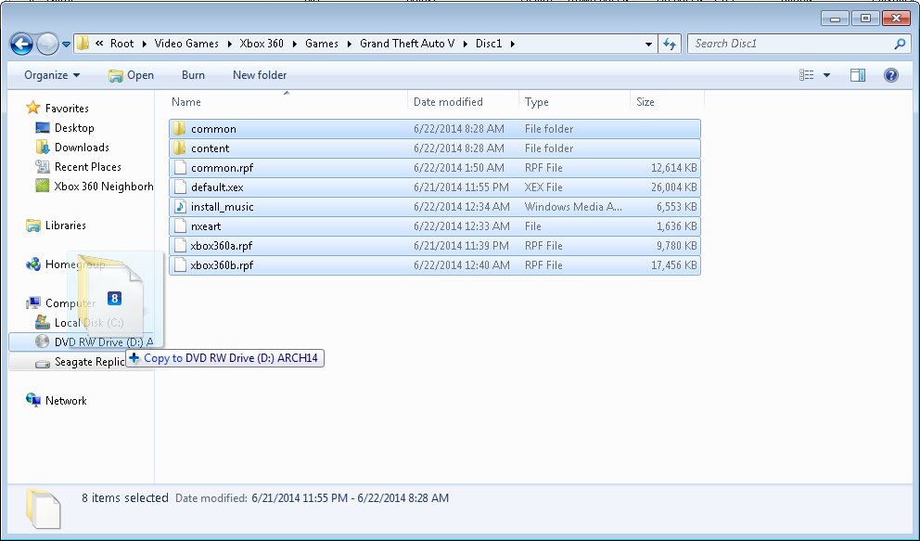Select Xbox 360 in breadcrumb path

(262, 44)
